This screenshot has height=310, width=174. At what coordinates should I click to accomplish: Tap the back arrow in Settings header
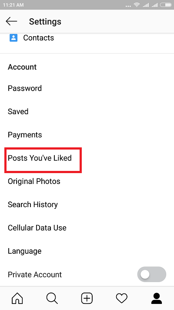pos(11,21)
